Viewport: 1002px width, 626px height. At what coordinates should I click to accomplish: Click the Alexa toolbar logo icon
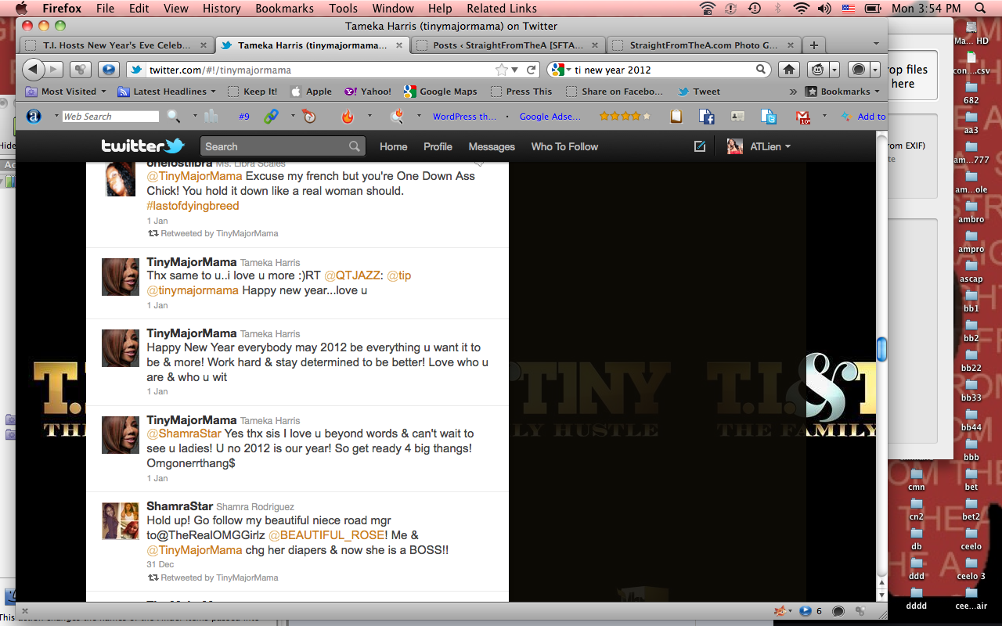point(34,117)
